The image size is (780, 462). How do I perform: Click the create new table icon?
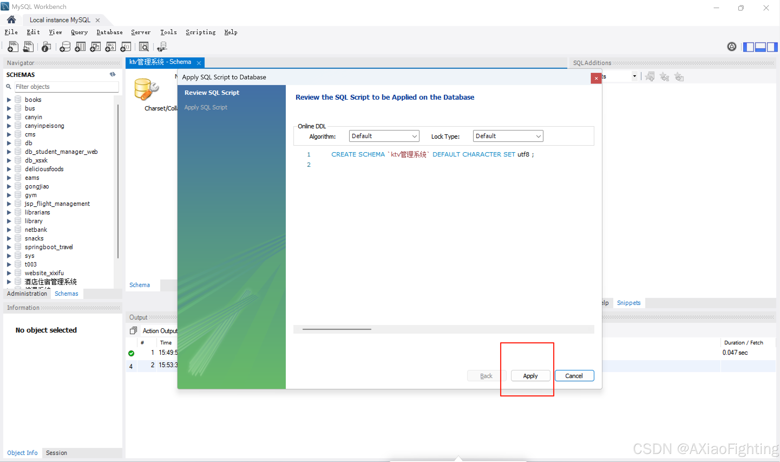click(x=80, y=47)
